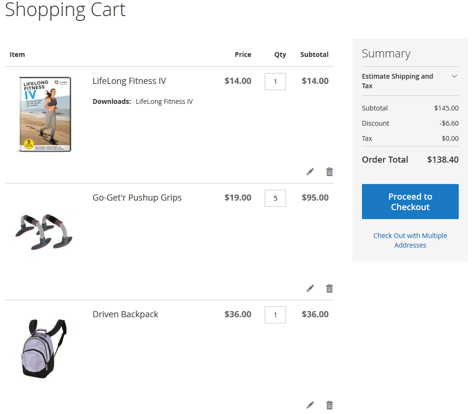This screenshot has height=414, width=472.
Task: Open Go-Get'r Pushup Grips product link
Action: point(137,198)
